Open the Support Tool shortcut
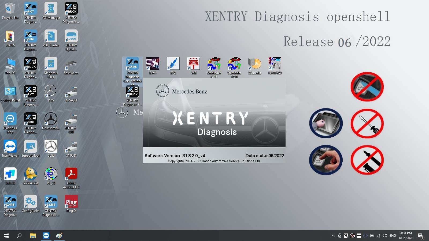 click(x=31, y=149)
